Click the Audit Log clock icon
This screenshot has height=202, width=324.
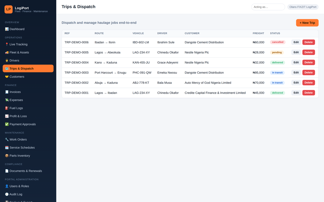click(x=7, y=194)
